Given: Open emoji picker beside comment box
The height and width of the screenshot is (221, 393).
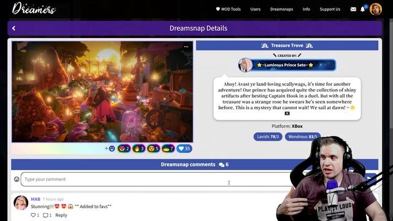Looking at the screenshot, I should (x=17, y=179).
